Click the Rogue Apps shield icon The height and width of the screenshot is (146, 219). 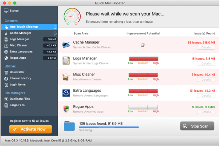tap(66, 109)
